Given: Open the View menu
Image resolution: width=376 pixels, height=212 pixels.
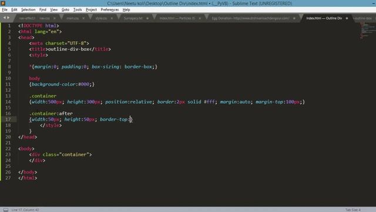Looking at the screenshot, I should pyautogui.click(x=53, y=9).
